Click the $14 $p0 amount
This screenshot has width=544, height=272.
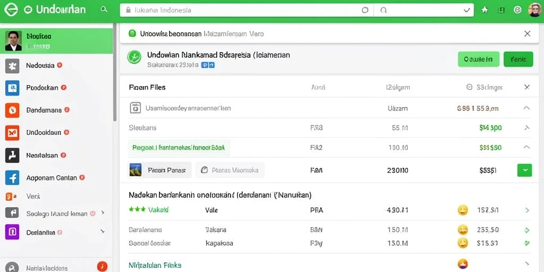pyautogui.click(x=490, y=127)
